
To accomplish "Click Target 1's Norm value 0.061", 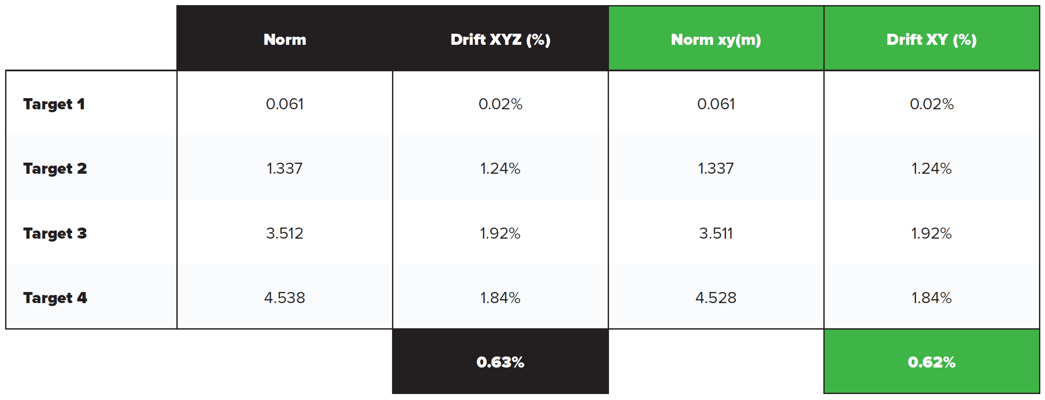I will coord(285,104).
